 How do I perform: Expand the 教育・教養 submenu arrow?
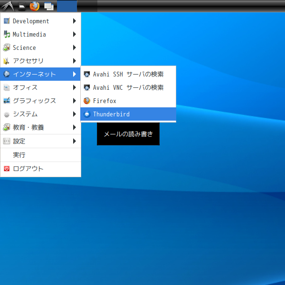tap(75, 127)
